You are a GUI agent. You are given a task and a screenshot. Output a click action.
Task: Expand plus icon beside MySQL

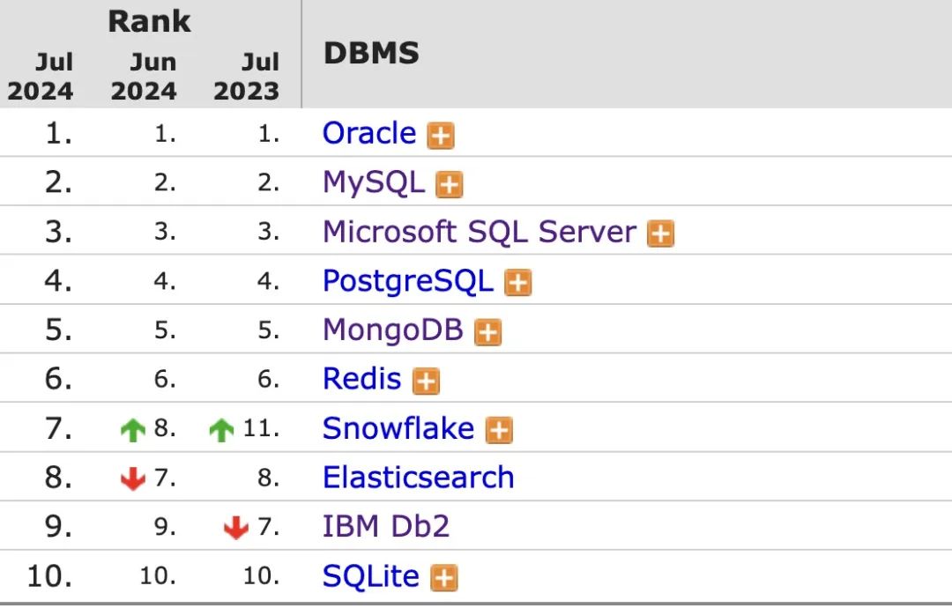[x=450, y=185]
